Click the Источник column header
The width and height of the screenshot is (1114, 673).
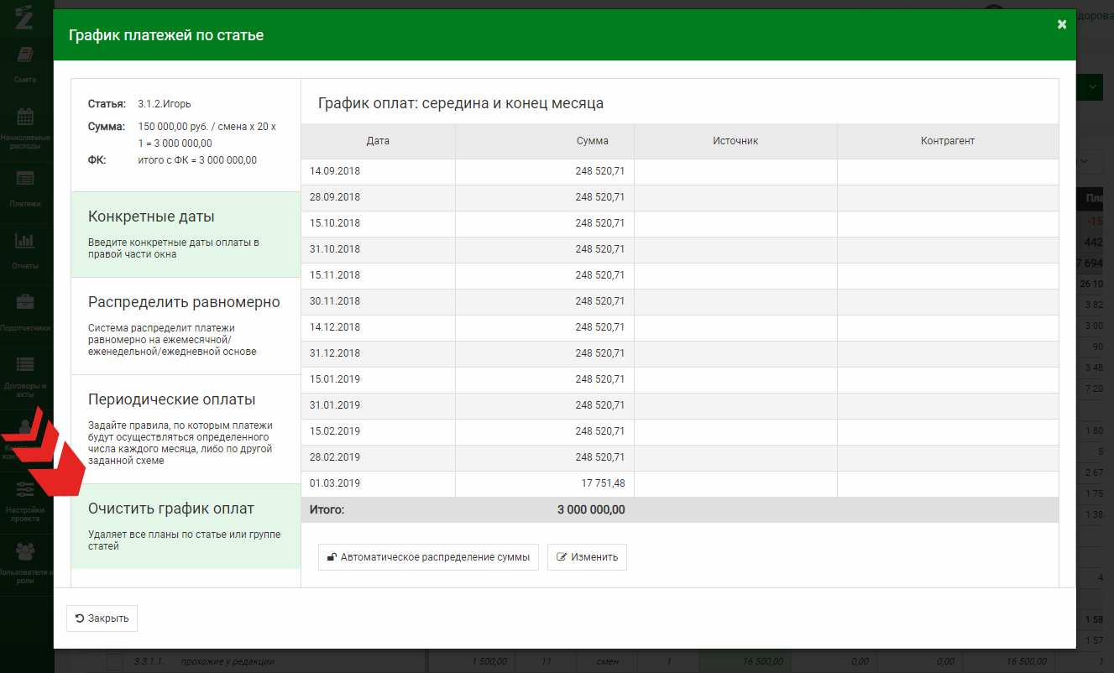tap(735, 141)
